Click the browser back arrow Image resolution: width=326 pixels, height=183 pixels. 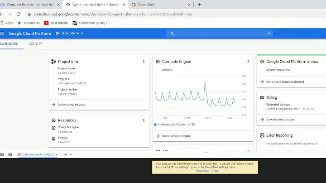point(1,14)
